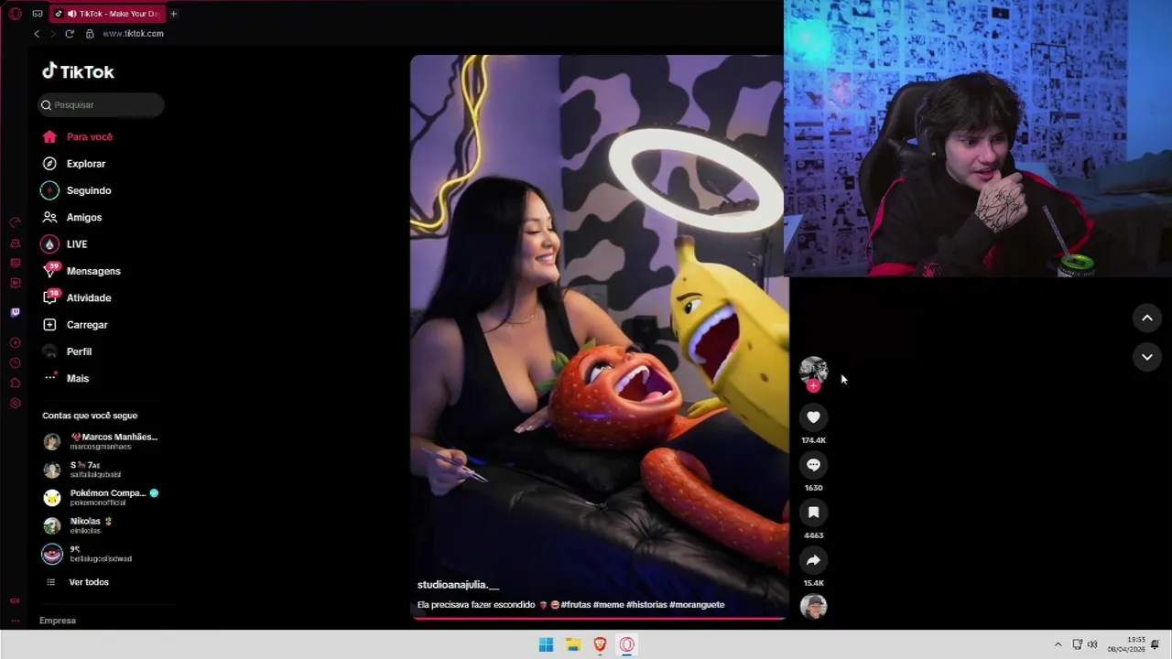Open the video comments

(813, 465)
